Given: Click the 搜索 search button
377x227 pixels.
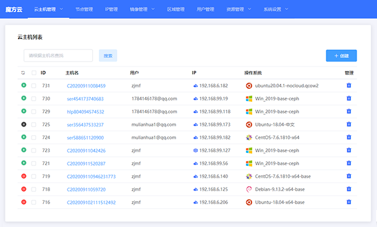Looking at the screenshot, I should click(x=108, y=56).
